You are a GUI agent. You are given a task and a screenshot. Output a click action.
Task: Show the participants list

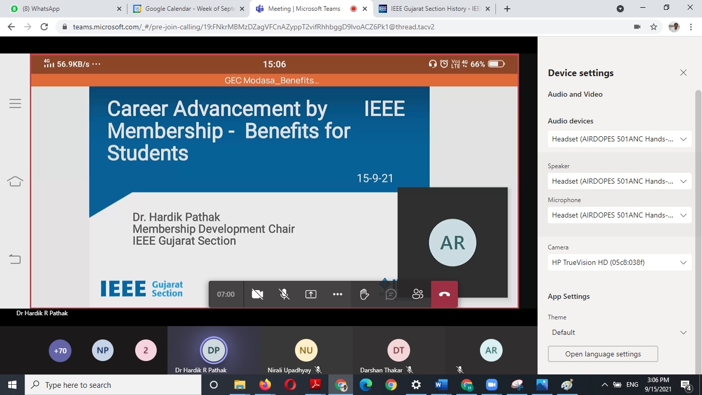click(x=418, y=294)
